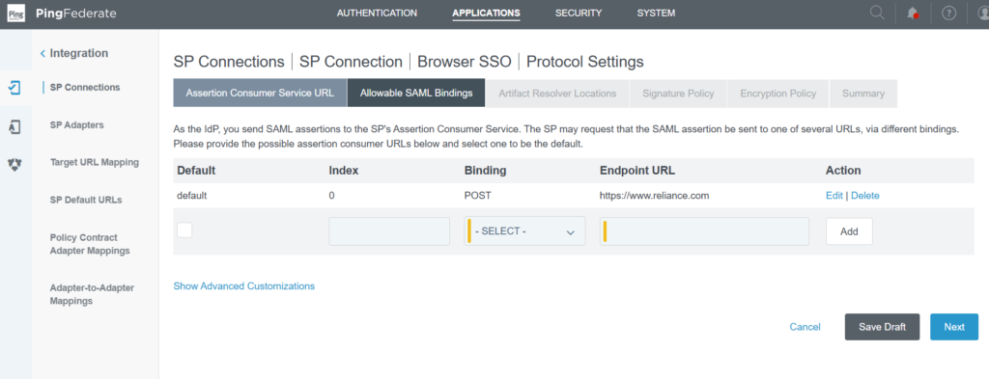Click the Edit link for reliance endpoint
Viewport: 989px width, 379px height.
tap(834, 196)
